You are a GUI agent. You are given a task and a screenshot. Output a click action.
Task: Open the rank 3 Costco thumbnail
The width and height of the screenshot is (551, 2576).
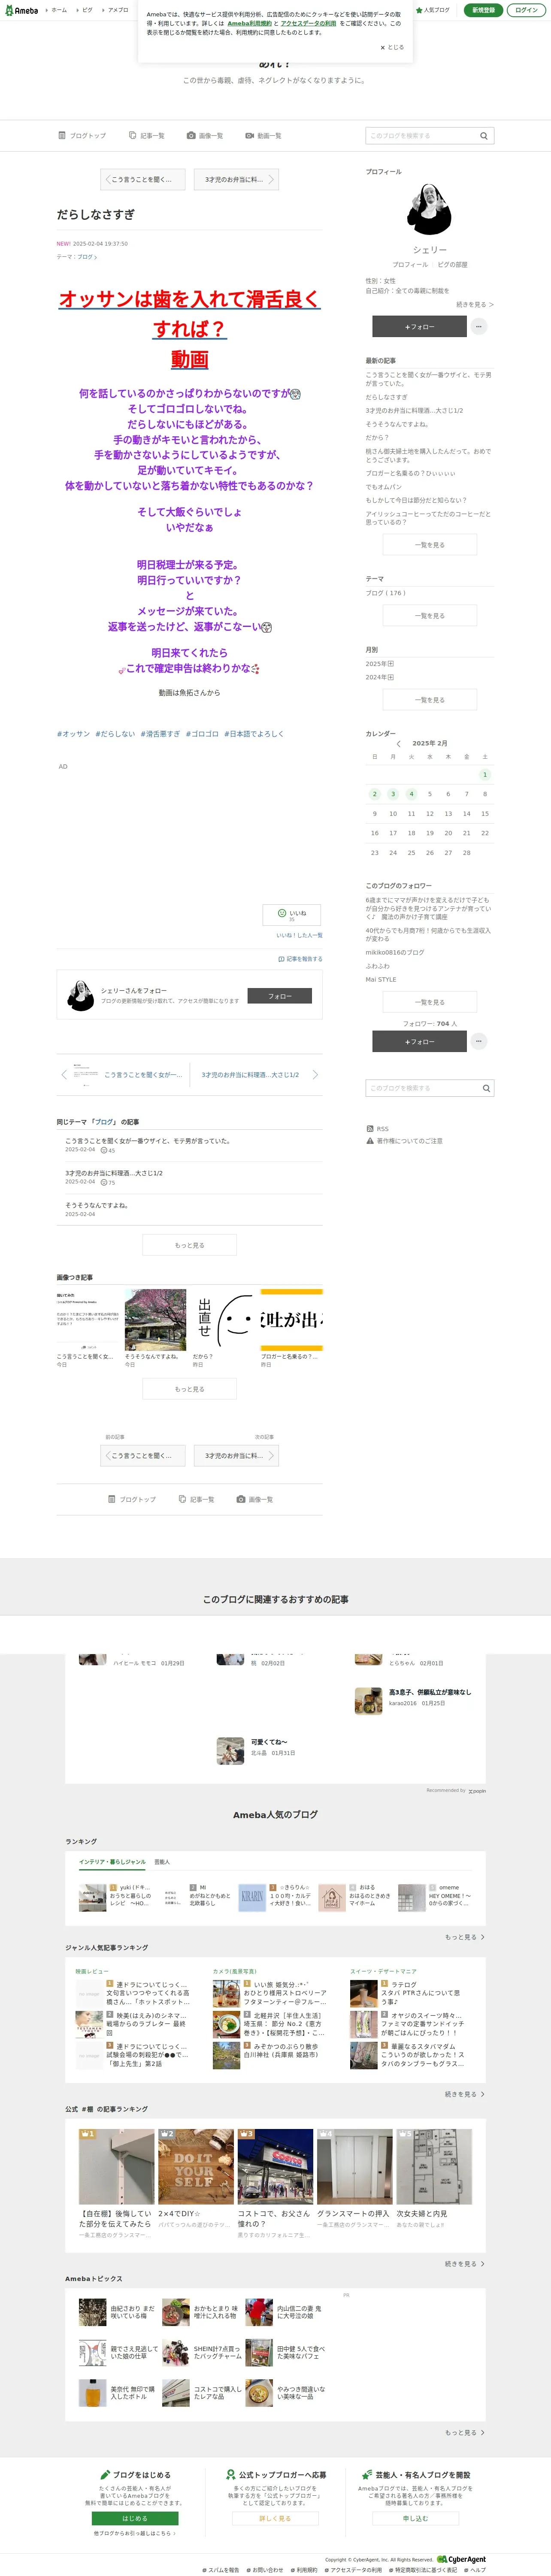[x=275, y=2166]
